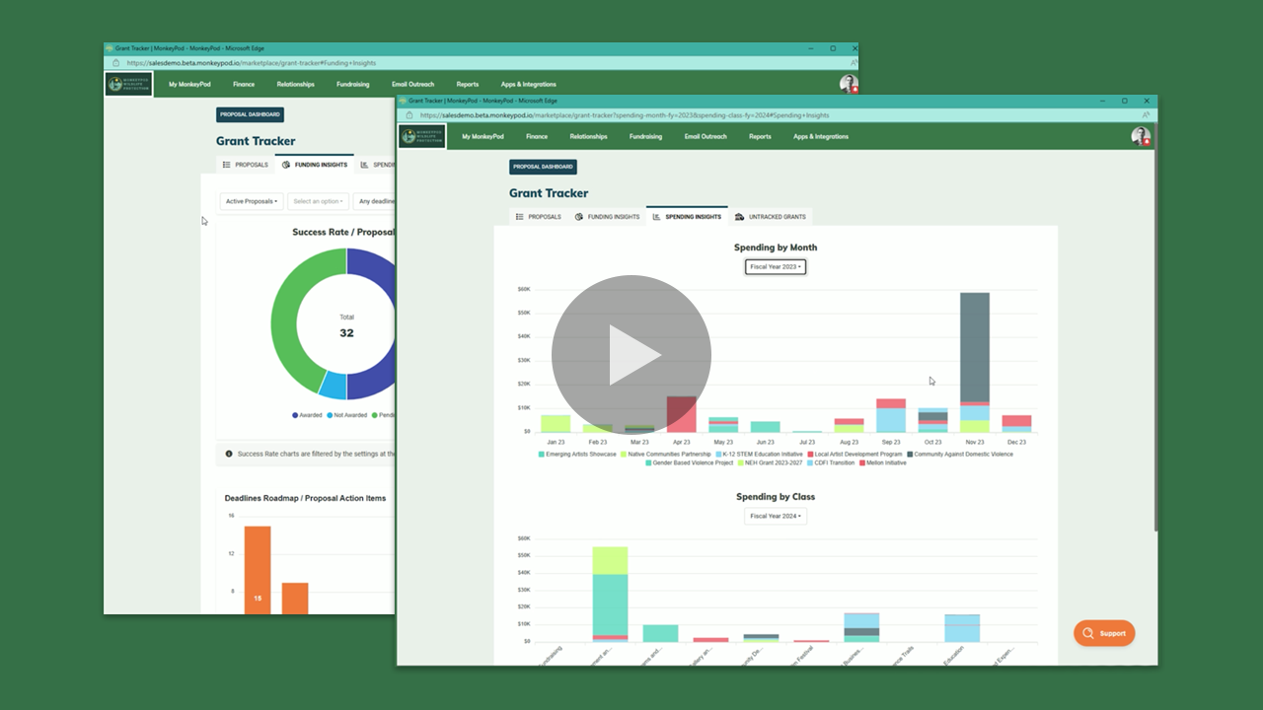The width and height of the screenshot is (1263, 710).
Task: Open the user profile avatar in front window
Action: [x=1141, y=136]
